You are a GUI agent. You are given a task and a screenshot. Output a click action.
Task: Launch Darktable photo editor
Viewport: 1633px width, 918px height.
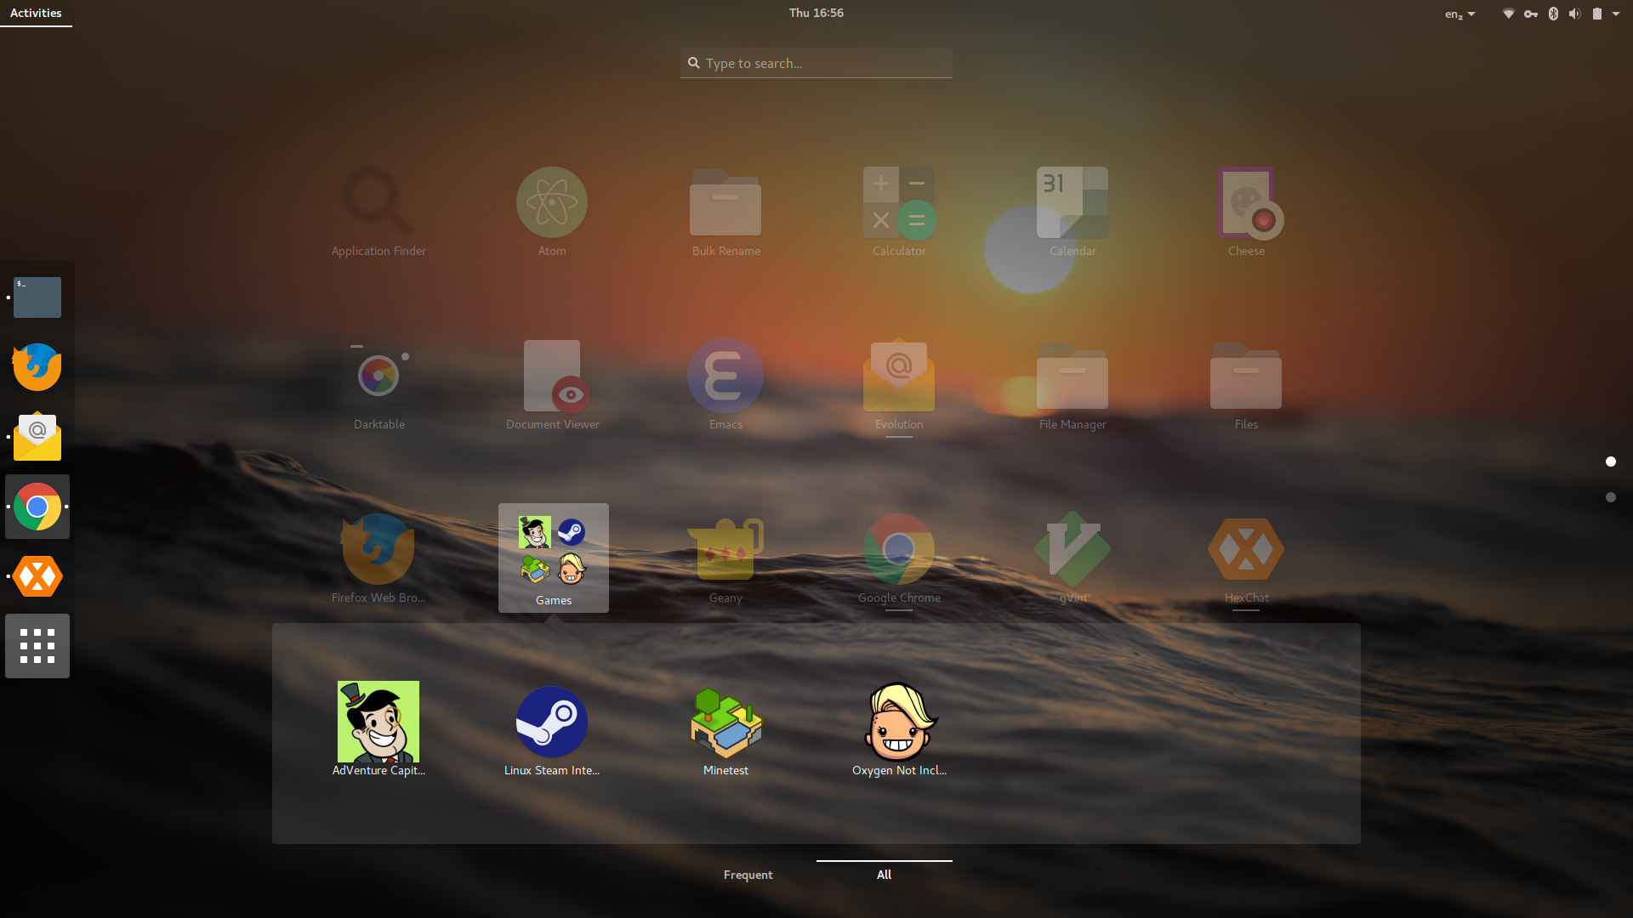(x=378, y=386)
